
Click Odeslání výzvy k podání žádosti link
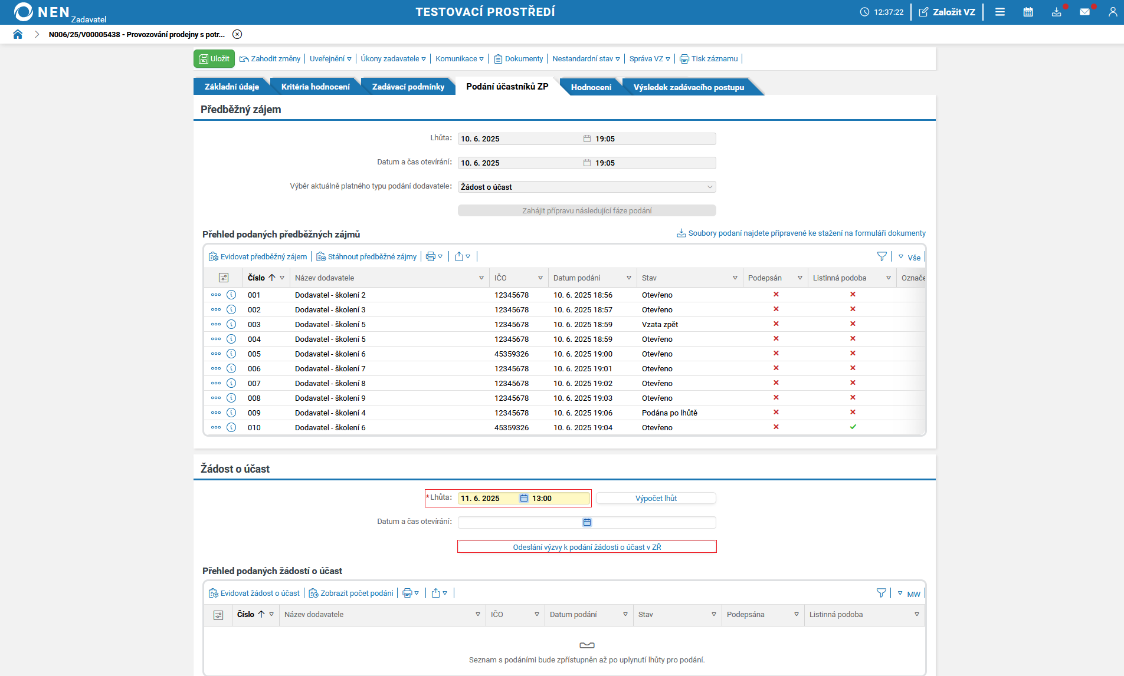tap(586, 547)
